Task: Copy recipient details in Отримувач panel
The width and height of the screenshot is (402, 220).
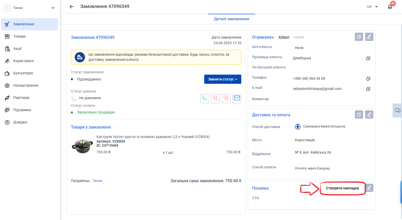Action: pyautogui.click(x=359, y=37)
